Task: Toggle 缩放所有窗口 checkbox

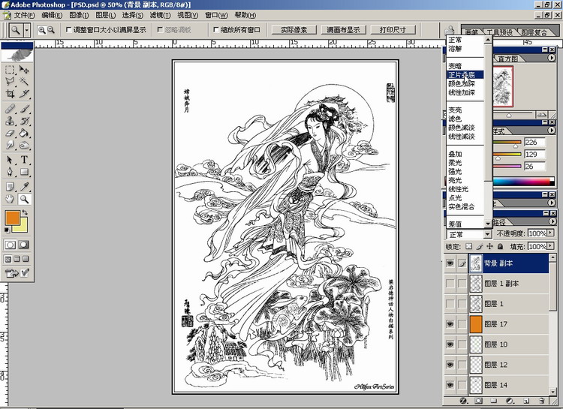Action: tap(215, 30)
